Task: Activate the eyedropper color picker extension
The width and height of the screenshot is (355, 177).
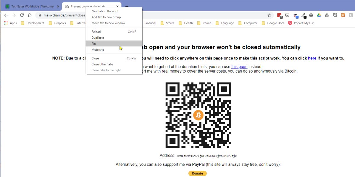Action: [304, 15]
